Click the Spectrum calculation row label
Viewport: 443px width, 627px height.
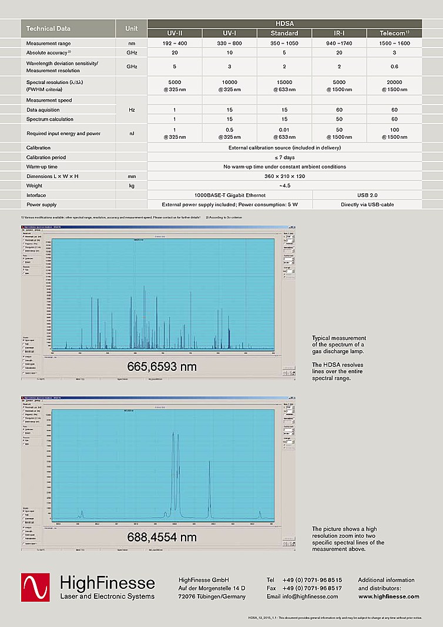click(x=50, y=119)
